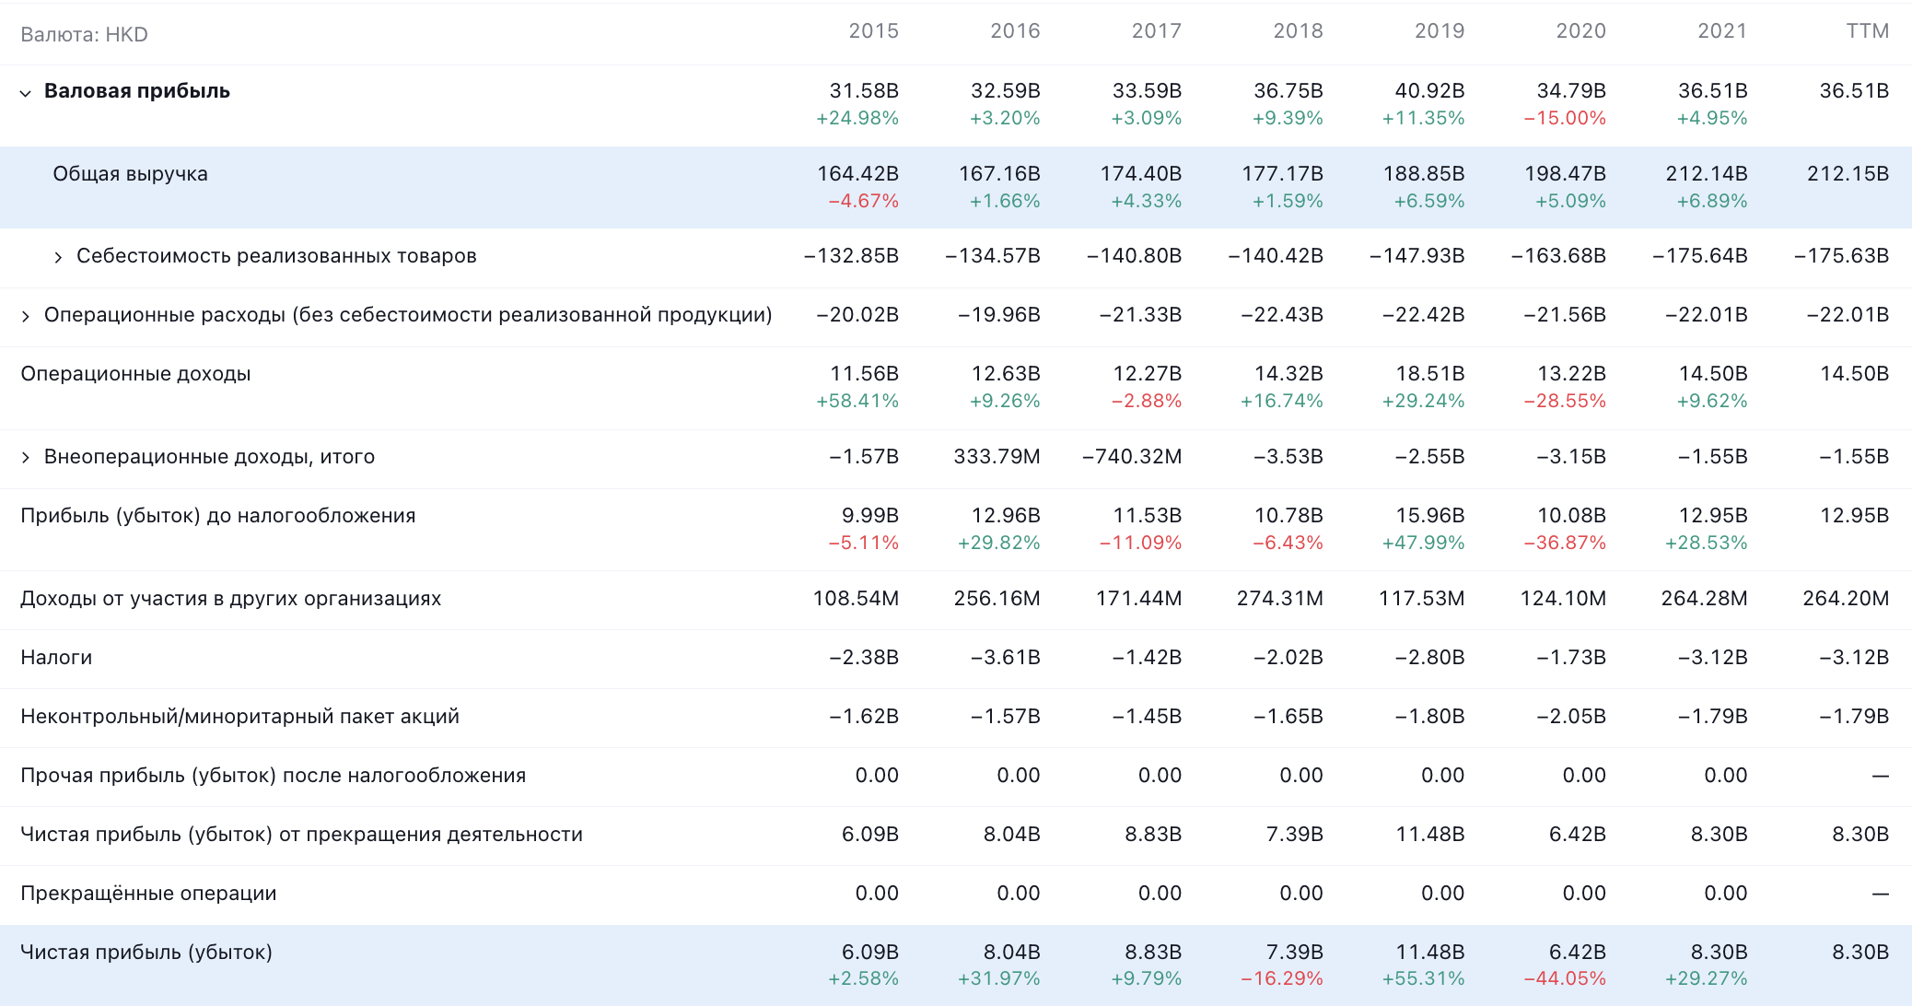Select Прибыль (убыток) до налогообложения label
Viewport: 1912px width, 1006px height.
218,516
